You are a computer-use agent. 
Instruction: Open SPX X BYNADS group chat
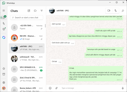(x=27, y=69)
